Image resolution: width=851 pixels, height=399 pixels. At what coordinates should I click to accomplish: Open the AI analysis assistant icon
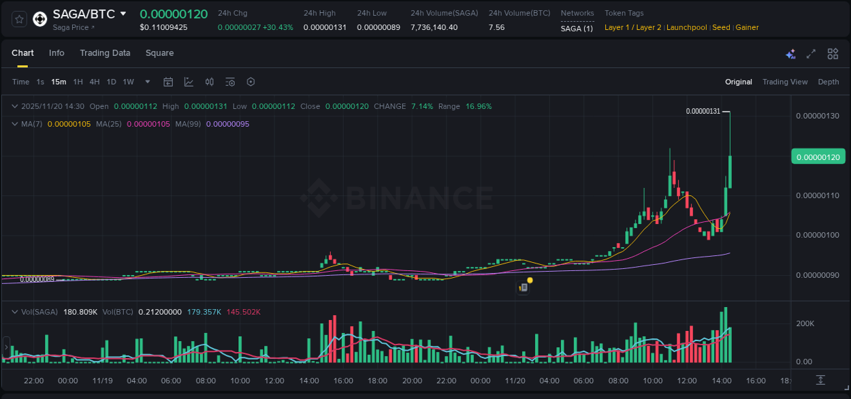790,53
